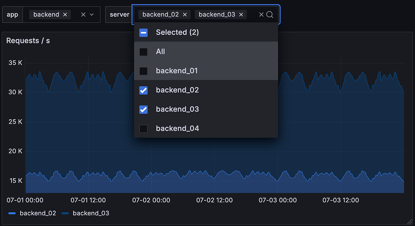Choose backend_03 entry in the dropdown menu
The width and height of the screenshot is (415, 226).
[x=177, y=109]
